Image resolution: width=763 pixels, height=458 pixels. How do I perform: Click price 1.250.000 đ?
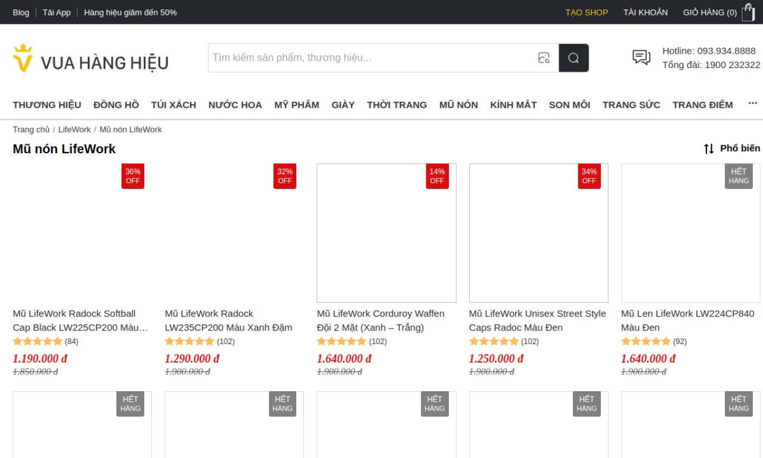(496, 358)
